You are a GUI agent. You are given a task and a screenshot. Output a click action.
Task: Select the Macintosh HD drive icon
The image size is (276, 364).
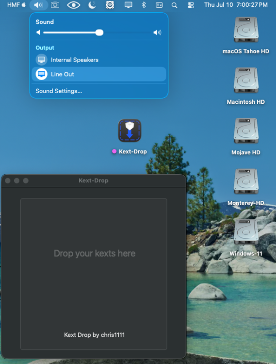point(246,80)
